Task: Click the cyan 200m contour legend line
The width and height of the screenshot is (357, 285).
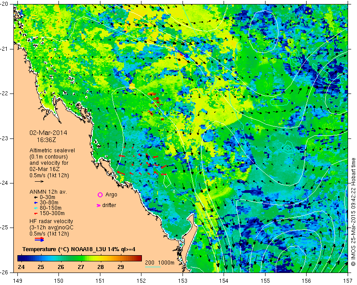Action: tap(153, 267)
